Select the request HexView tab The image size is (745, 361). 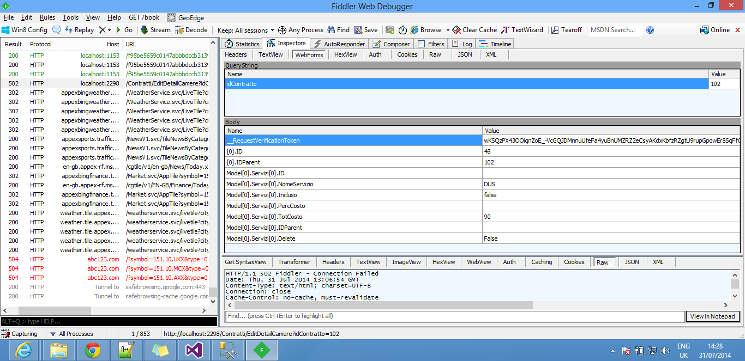tap(345, 54)
